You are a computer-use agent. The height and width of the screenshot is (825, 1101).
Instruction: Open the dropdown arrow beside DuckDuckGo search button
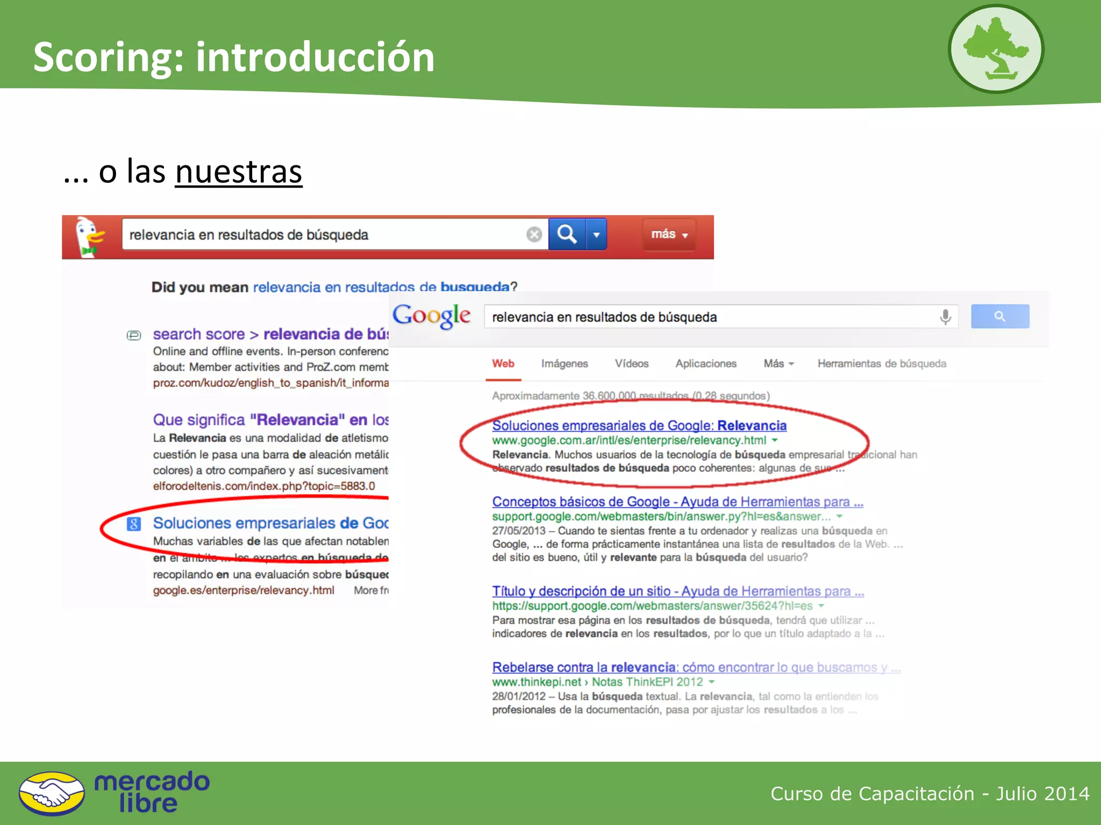click(x=596, y=235)
